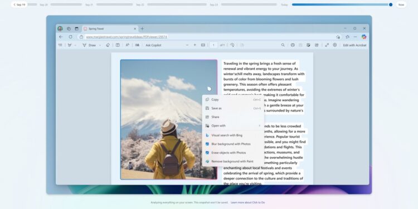Click the highlighted paragraph starting "Traveling in the spring"
The width and height of the screenshot is (418, 209).
point(264,87)
